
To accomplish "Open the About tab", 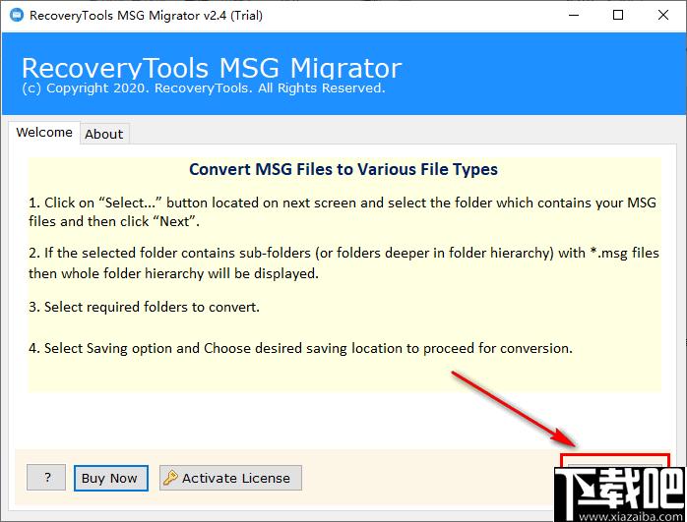I will [x=104, y=134].
